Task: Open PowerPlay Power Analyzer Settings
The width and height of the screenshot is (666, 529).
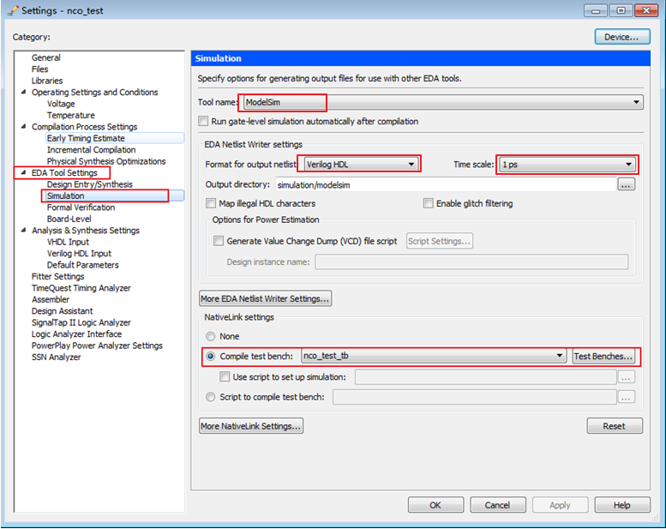Action: pyautogui.click(x=97, y=346)
